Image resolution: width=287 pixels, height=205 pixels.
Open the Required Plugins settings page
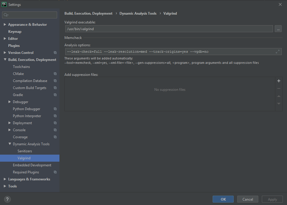(x=26, y=172)
